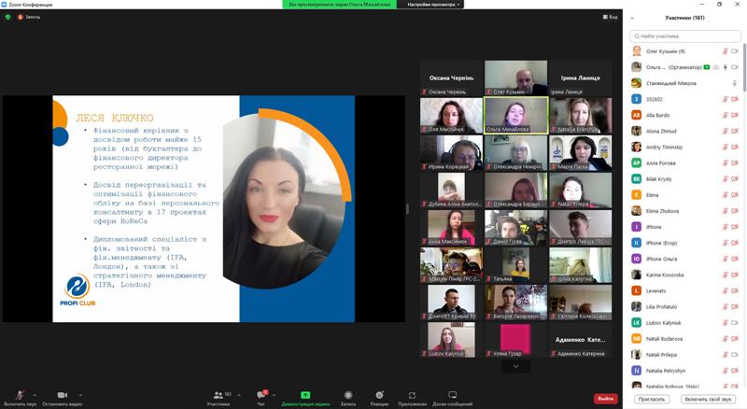Click Liubov Kalyniuk video tile in gallery
747x409 pixels.
pos(451,340)
